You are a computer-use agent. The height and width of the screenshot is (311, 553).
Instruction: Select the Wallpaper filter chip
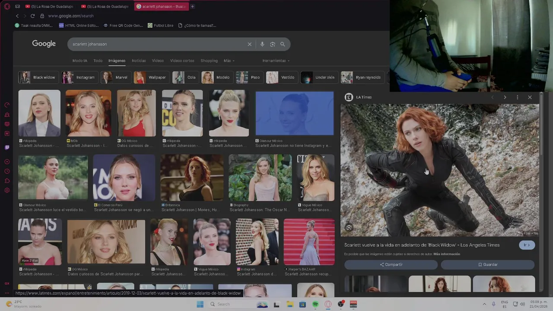[x=151, y=77]
